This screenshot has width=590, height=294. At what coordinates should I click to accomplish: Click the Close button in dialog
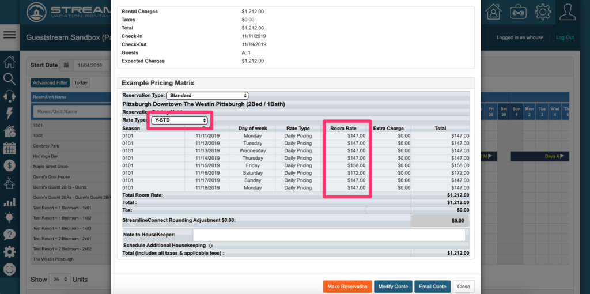[x=464, y=287]
